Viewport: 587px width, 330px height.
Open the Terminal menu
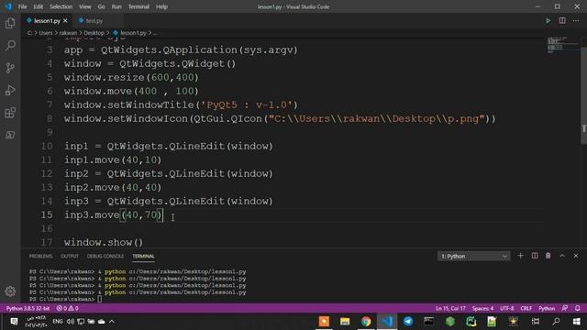(138, 6)
